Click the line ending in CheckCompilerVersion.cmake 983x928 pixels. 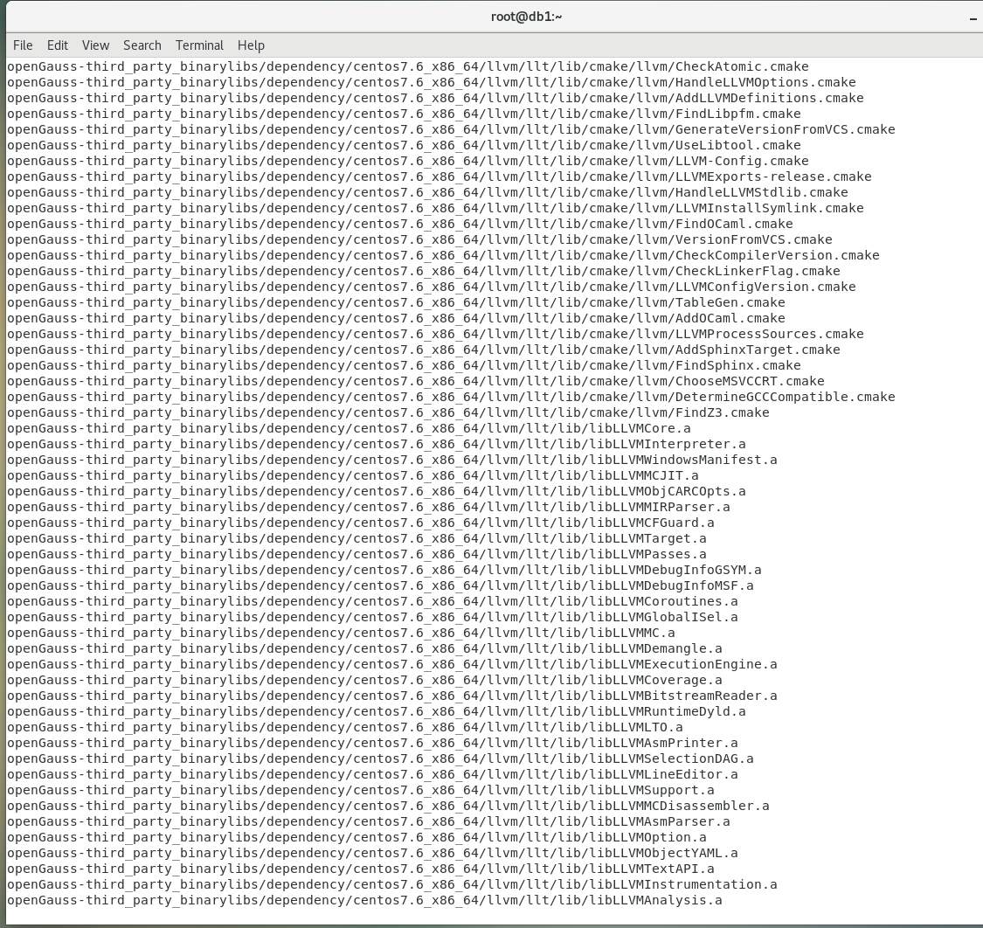[443, 255]
